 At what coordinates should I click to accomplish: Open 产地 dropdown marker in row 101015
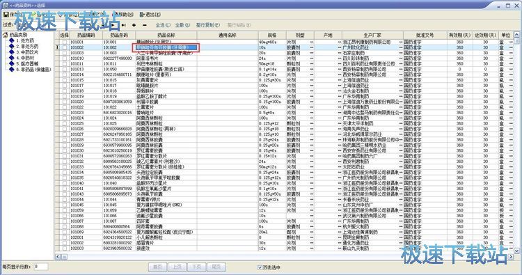tap(340, 80)
